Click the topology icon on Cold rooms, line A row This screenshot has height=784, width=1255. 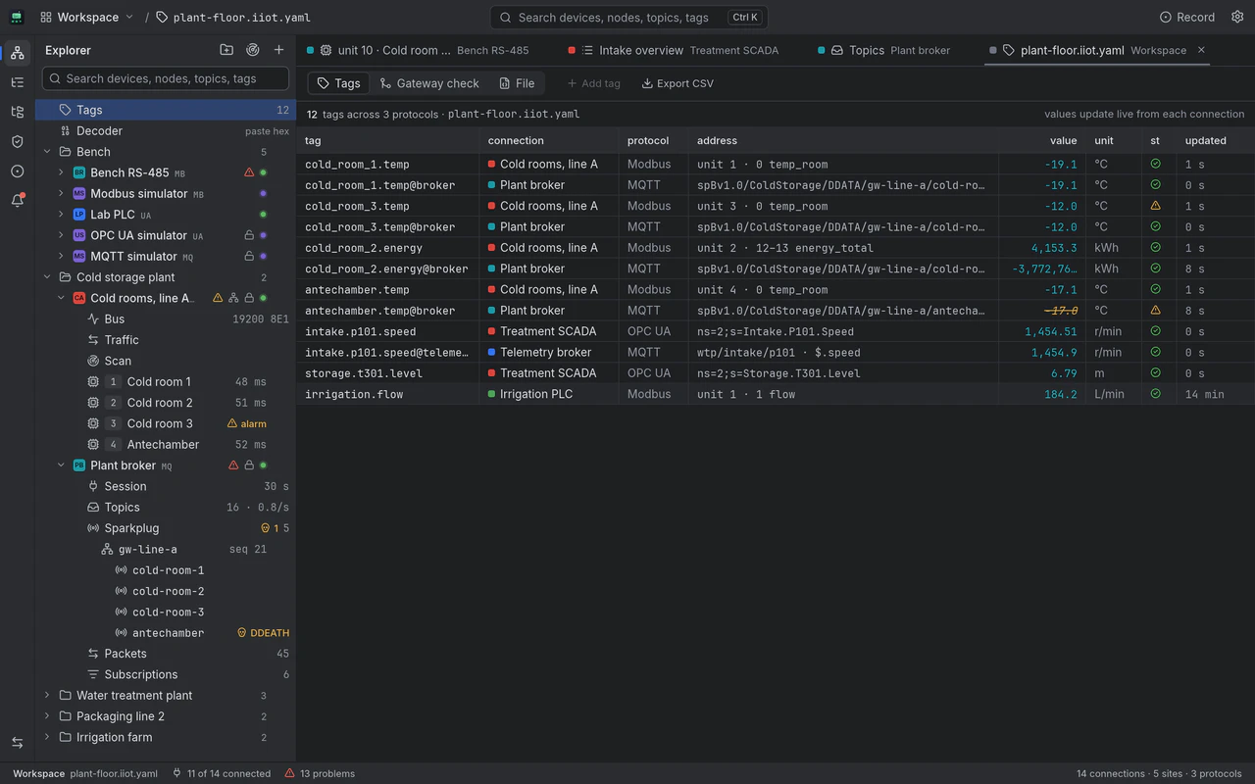pos(233,298)
